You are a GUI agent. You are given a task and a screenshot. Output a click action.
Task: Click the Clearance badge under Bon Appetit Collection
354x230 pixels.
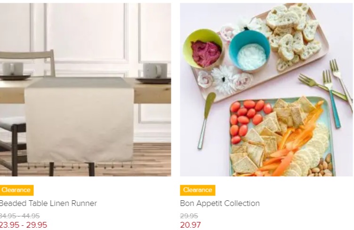(x=198, y=190)
